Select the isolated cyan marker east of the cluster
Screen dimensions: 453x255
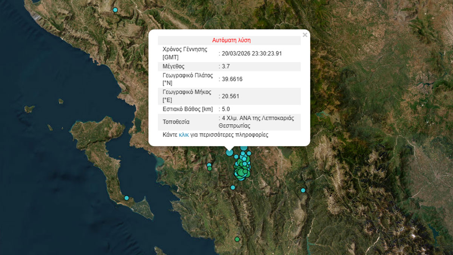tap(303, 190)
